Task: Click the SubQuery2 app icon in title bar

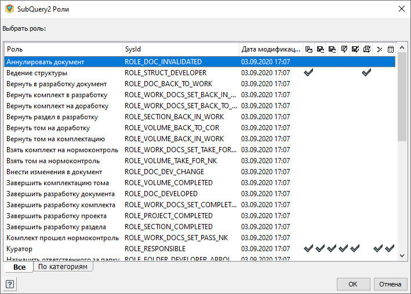Action: point(9,9)
